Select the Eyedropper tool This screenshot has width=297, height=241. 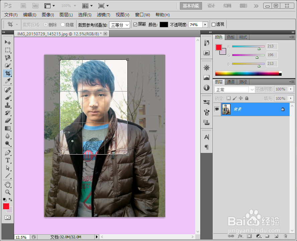[8, 81]
